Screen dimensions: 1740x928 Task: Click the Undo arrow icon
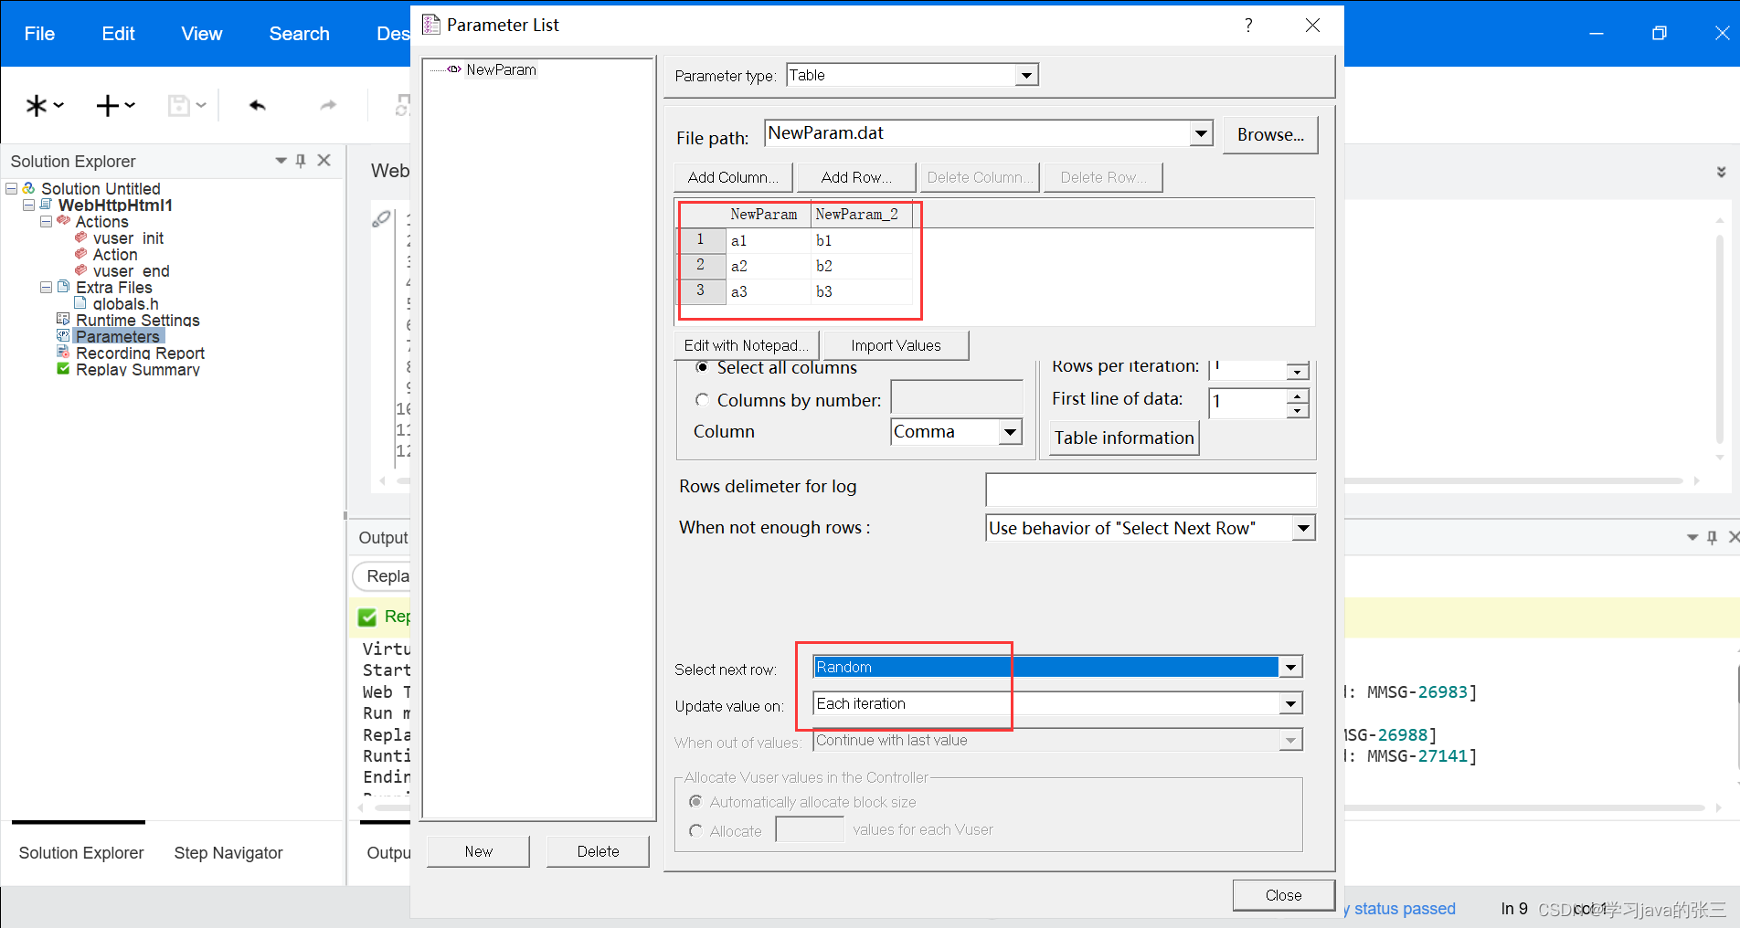(258, 104)
